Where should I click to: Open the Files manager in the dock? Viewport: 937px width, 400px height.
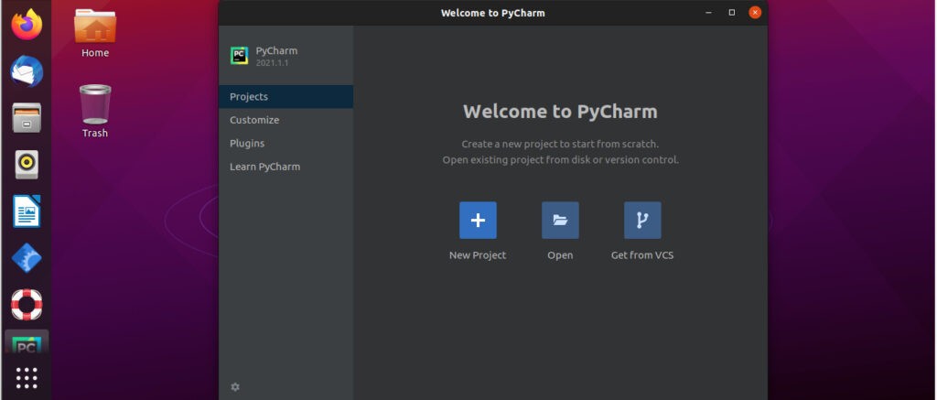tap(27, 118)
